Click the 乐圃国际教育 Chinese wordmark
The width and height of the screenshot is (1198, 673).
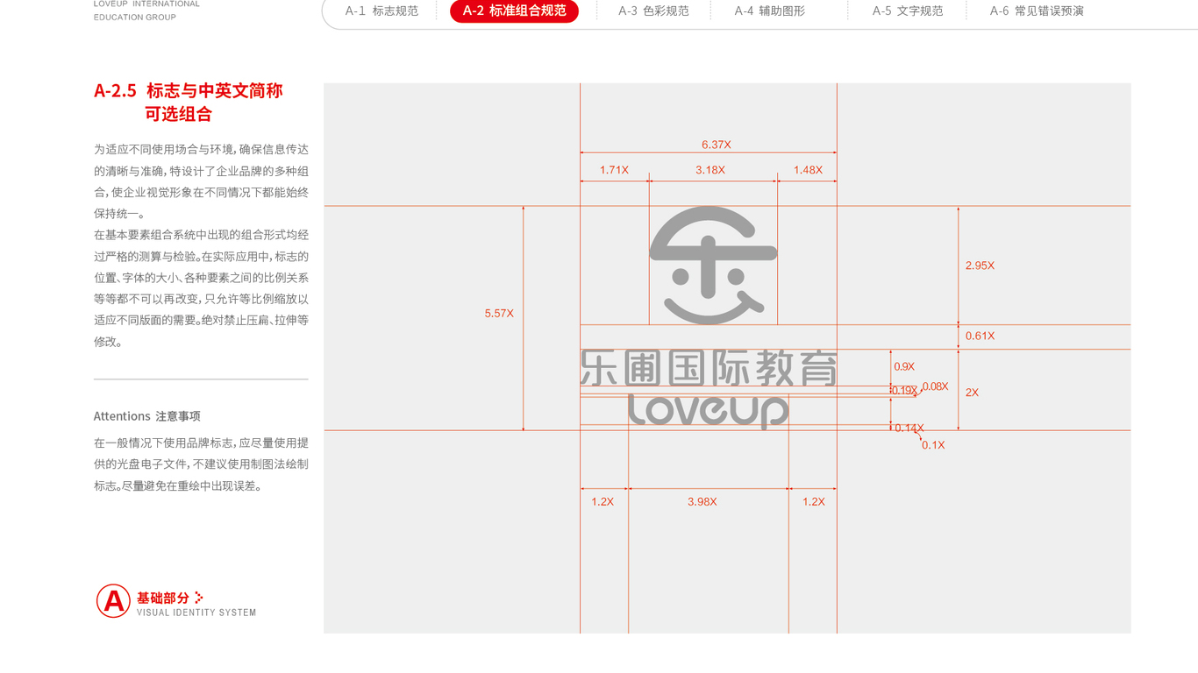coord(709,368)
